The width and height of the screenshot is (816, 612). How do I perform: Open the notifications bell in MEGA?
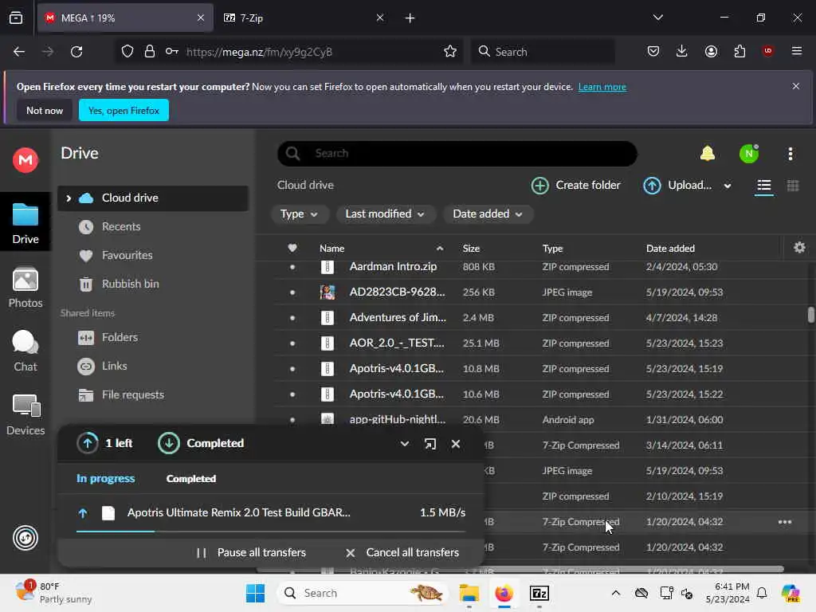coord(708,154)
